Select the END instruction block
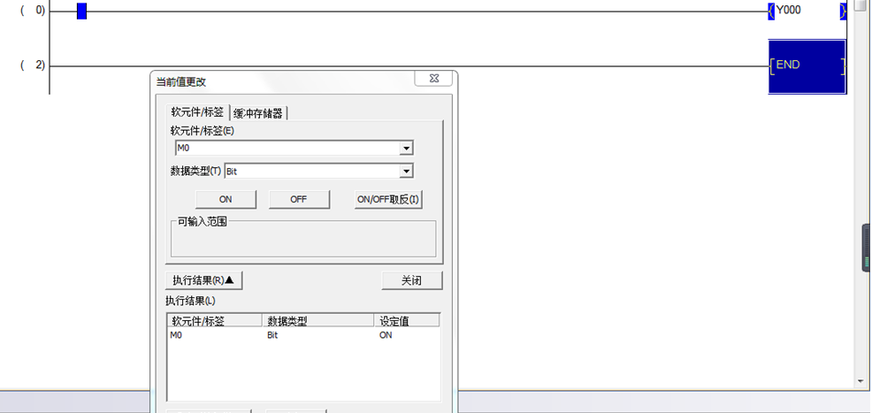 (807, 65)
